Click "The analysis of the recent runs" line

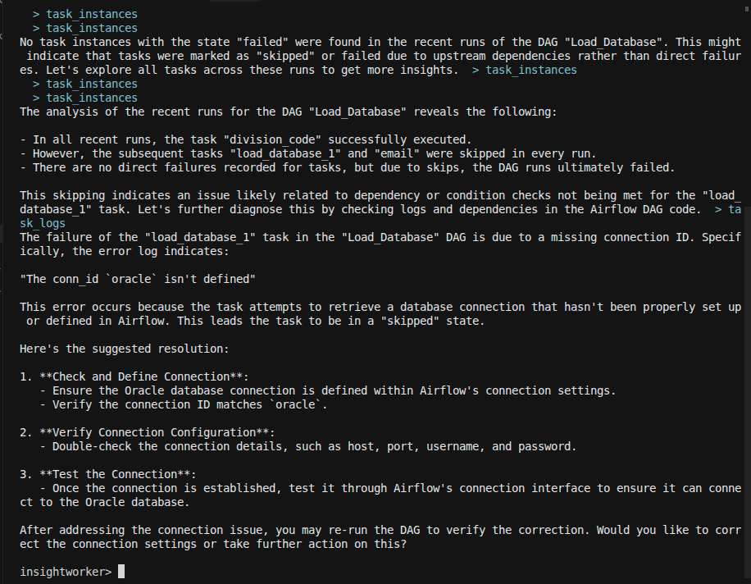289,112
